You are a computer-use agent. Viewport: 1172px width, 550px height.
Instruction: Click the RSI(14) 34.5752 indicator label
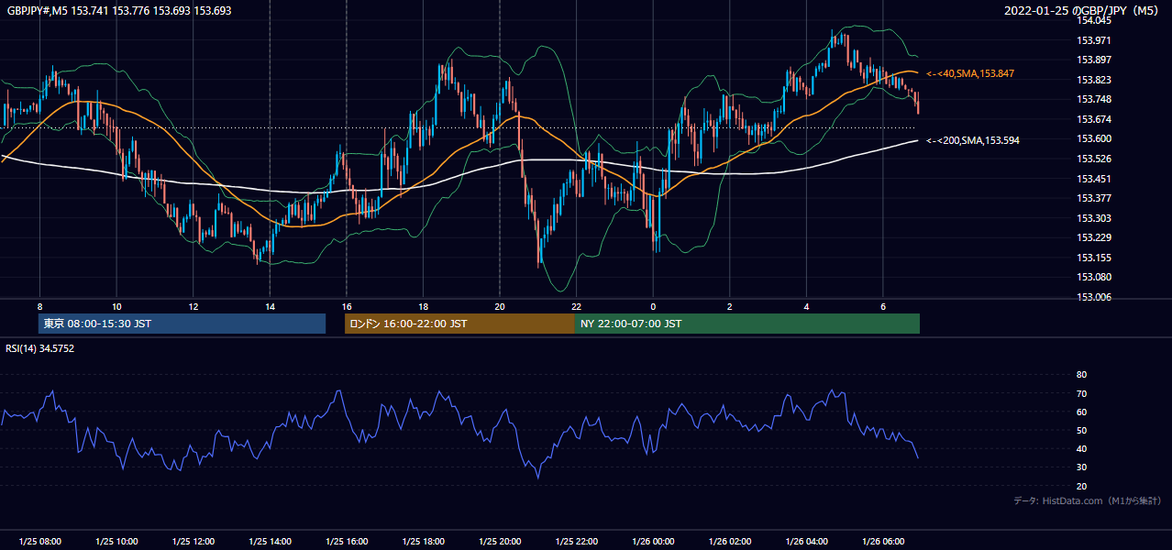click(x=40, y=348)
